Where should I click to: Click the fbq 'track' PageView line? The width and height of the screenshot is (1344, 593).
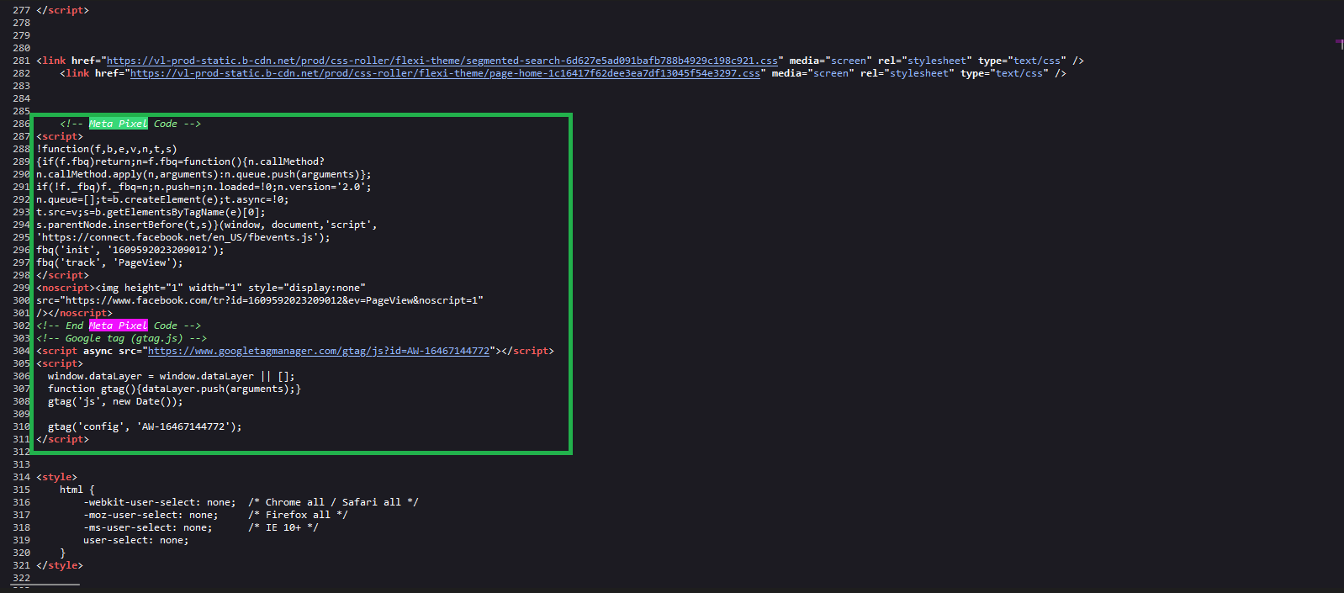pos(109,262)
